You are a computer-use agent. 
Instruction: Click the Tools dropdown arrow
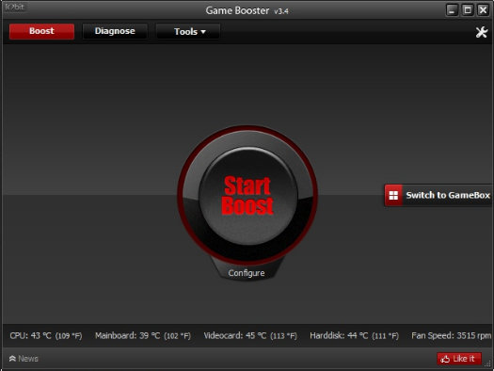tap(203, 32)
